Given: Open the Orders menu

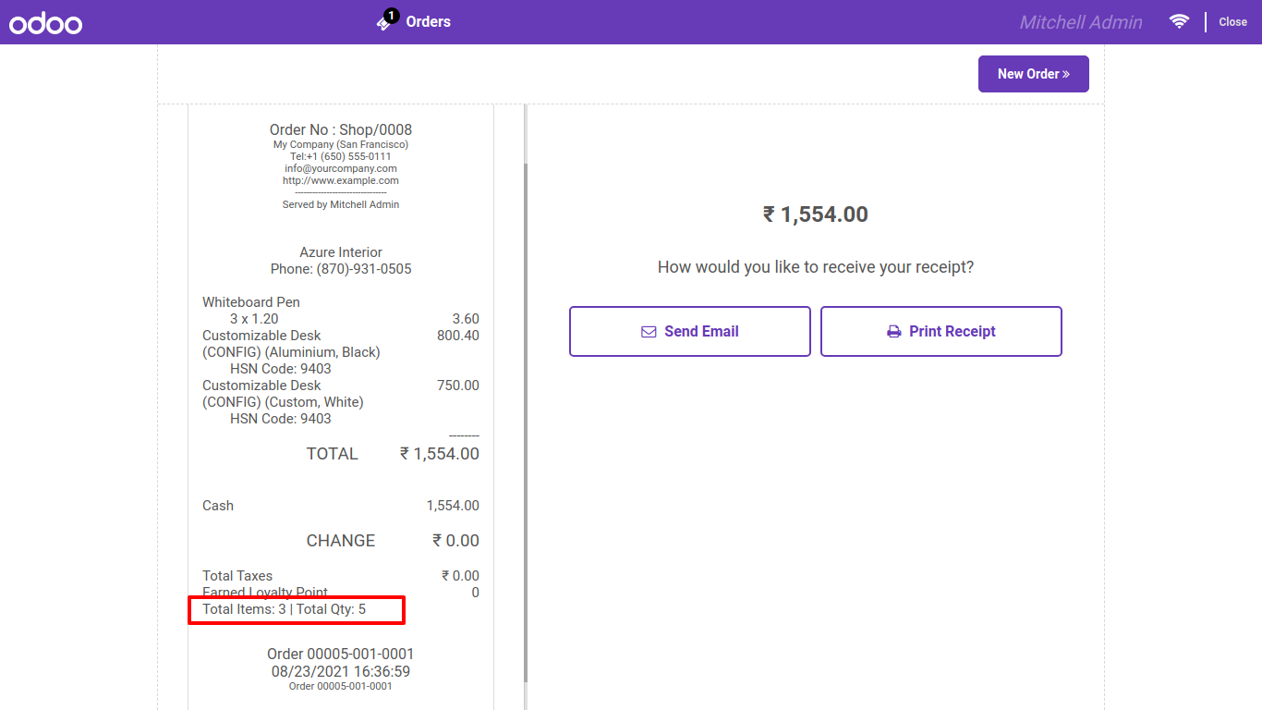Looking at the screenshot, I should tap(414, 21).
